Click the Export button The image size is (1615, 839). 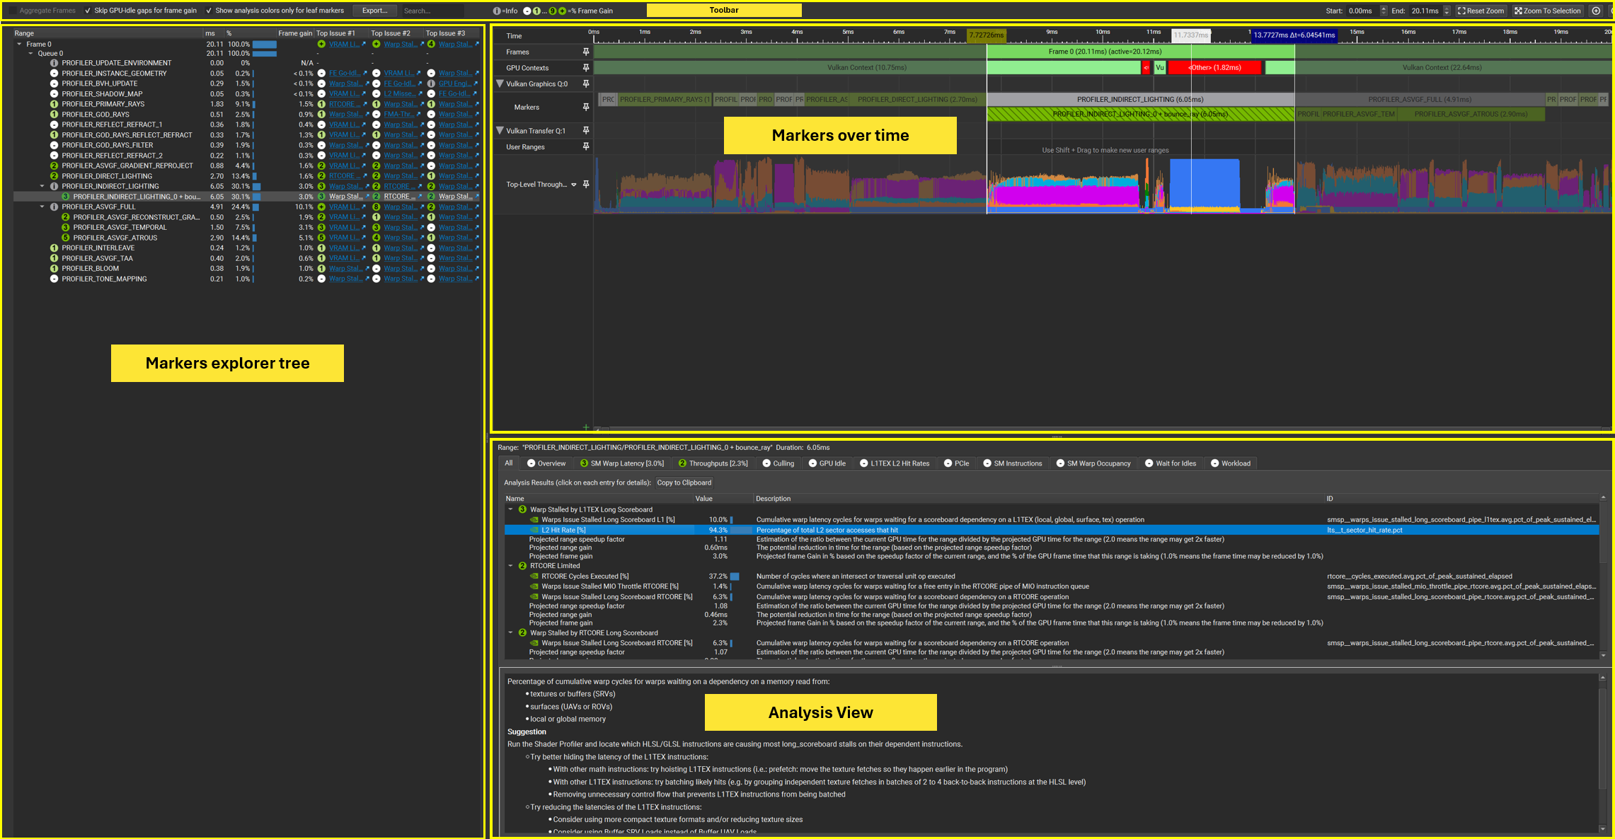point(374,10)
